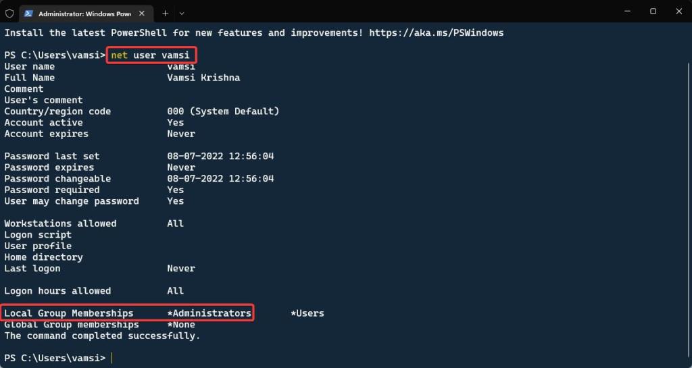Click the blinking cursor at the bottom prompt
The height and width of the screenshot is (368, 692).
pos(112,358)
